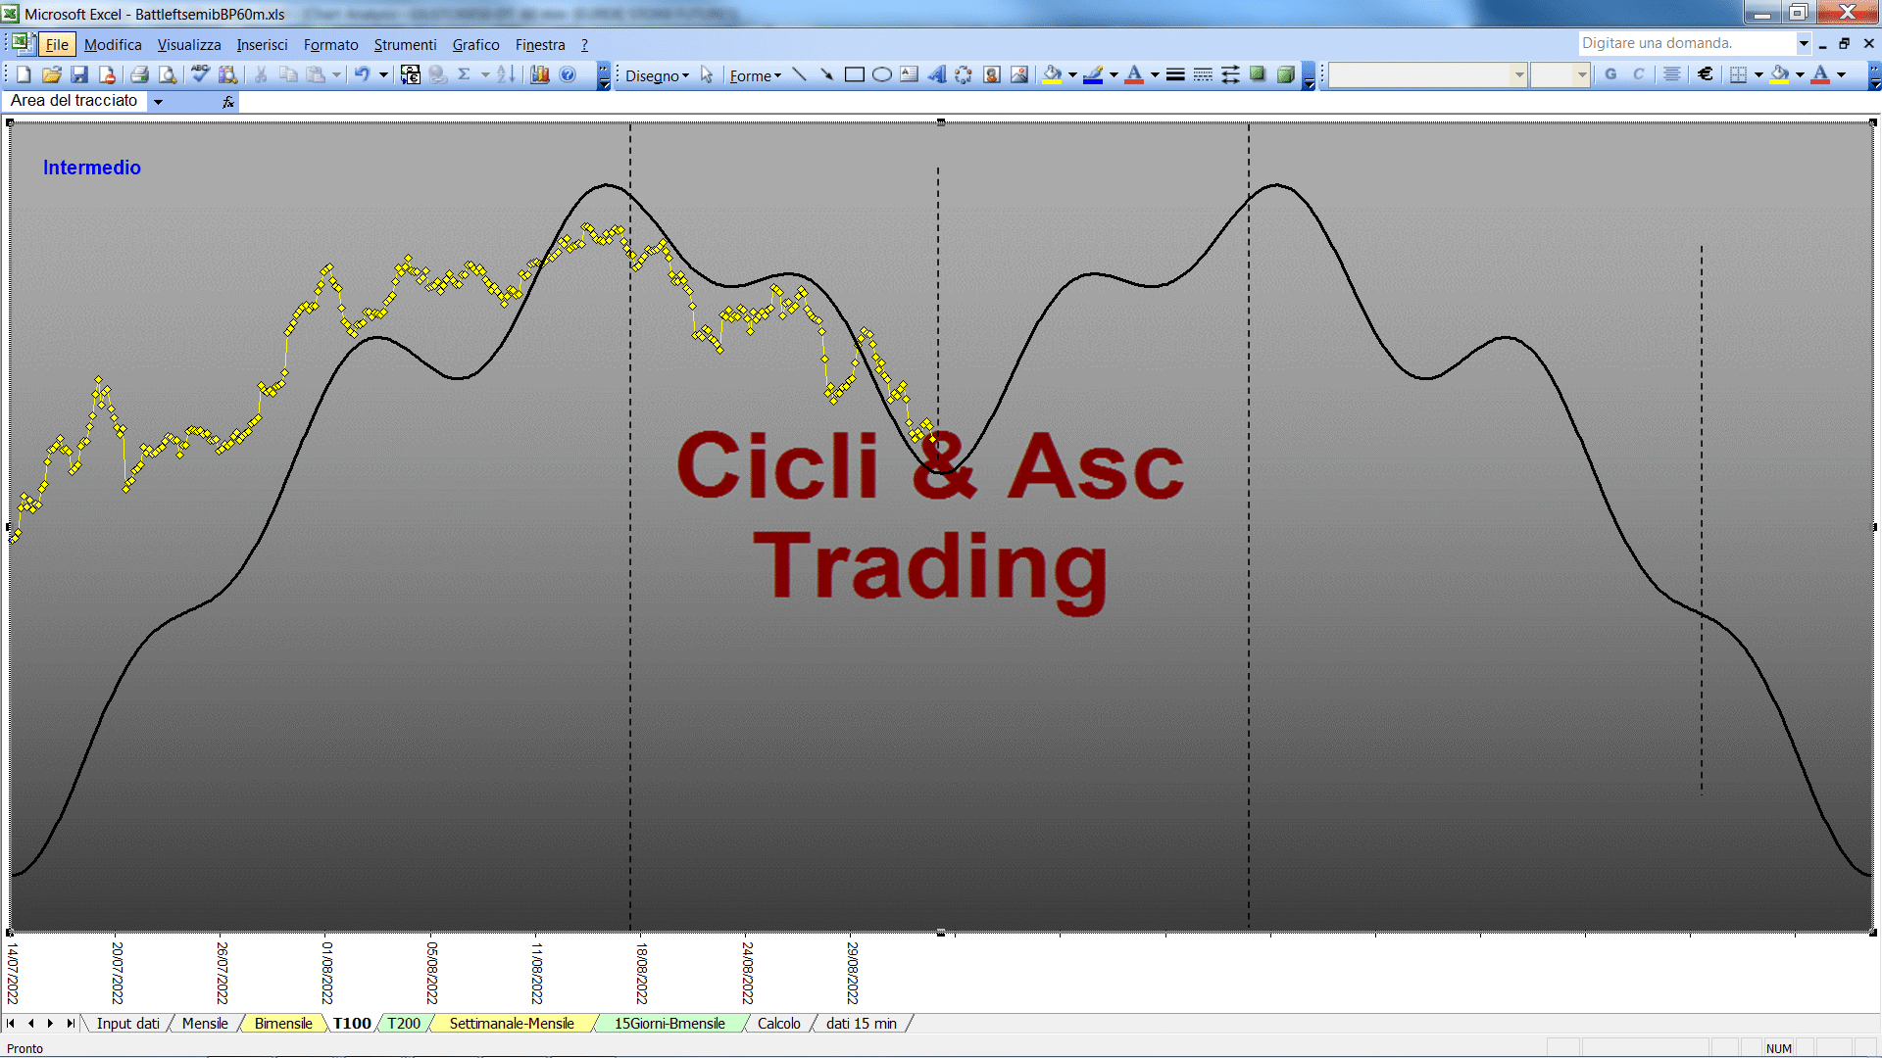1882x1058 pixels.
Task: Expand standard toolbar options chevron
Action: tap(604, 75)
